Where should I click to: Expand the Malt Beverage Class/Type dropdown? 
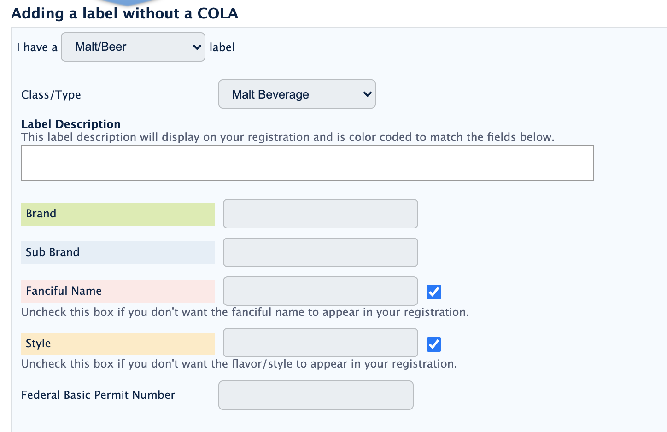pyautogui.click(x=297, y=94)
